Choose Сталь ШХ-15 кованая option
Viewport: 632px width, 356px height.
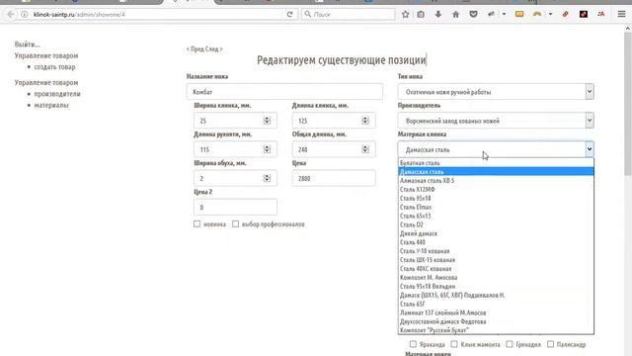(496, 260)
